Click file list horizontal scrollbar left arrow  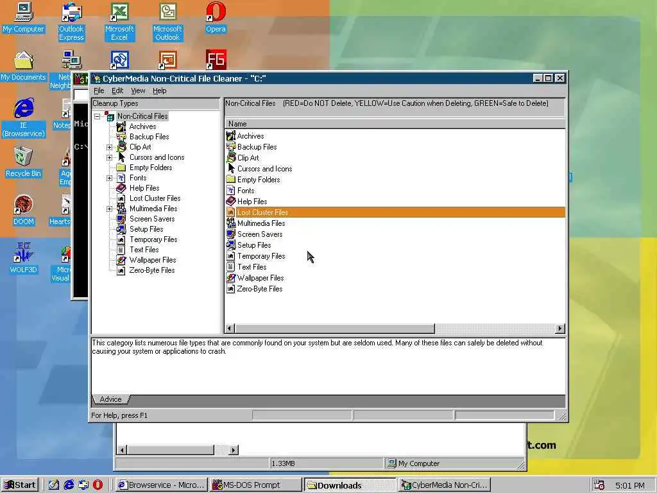[230, 329]
